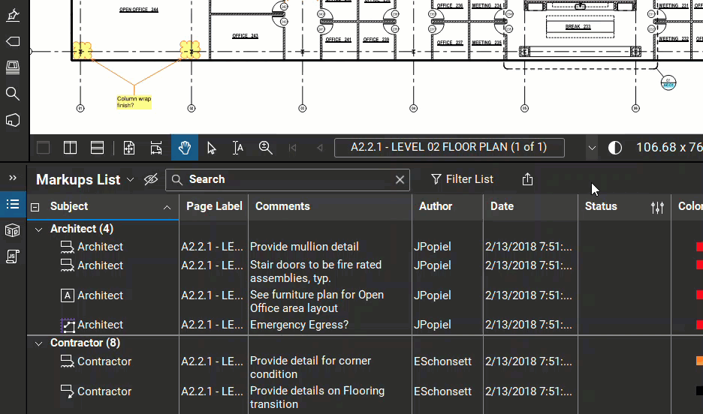Expand the panel with double chevron
703x414 pixels.
pyautogui.click(x=13, y=178)
